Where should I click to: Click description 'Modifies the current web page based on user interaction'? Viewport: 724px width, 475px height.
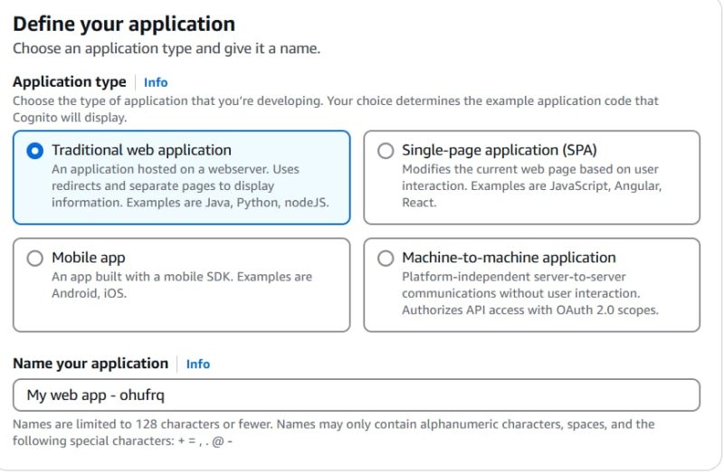coord(532,186)
